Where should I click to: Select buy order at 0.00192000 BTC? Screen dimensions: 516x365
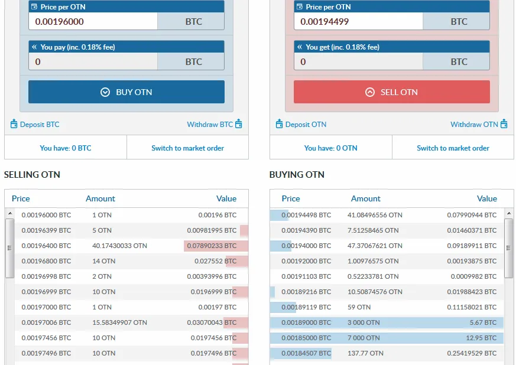(387, 261)
